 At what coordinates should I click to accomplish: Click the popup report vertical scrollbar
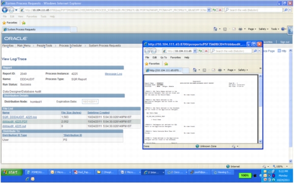pos(260,109)
